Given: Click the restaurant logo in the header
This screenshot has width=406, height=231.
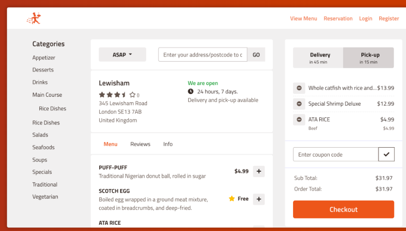Looking at the screenshot, I should 34,19.
